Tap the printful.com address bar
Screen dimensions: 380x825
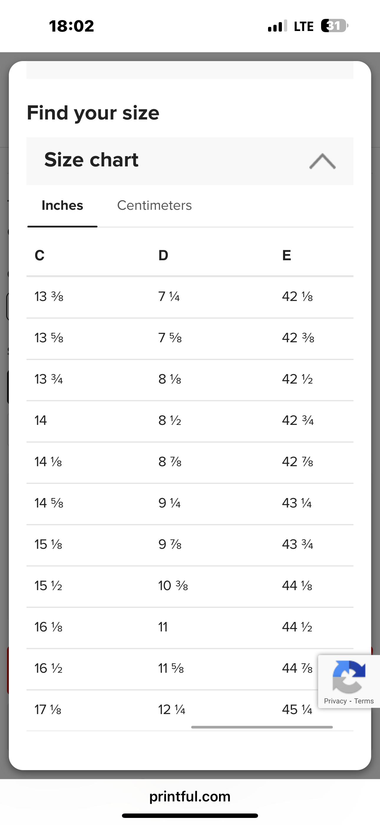(x=190, y=796)
